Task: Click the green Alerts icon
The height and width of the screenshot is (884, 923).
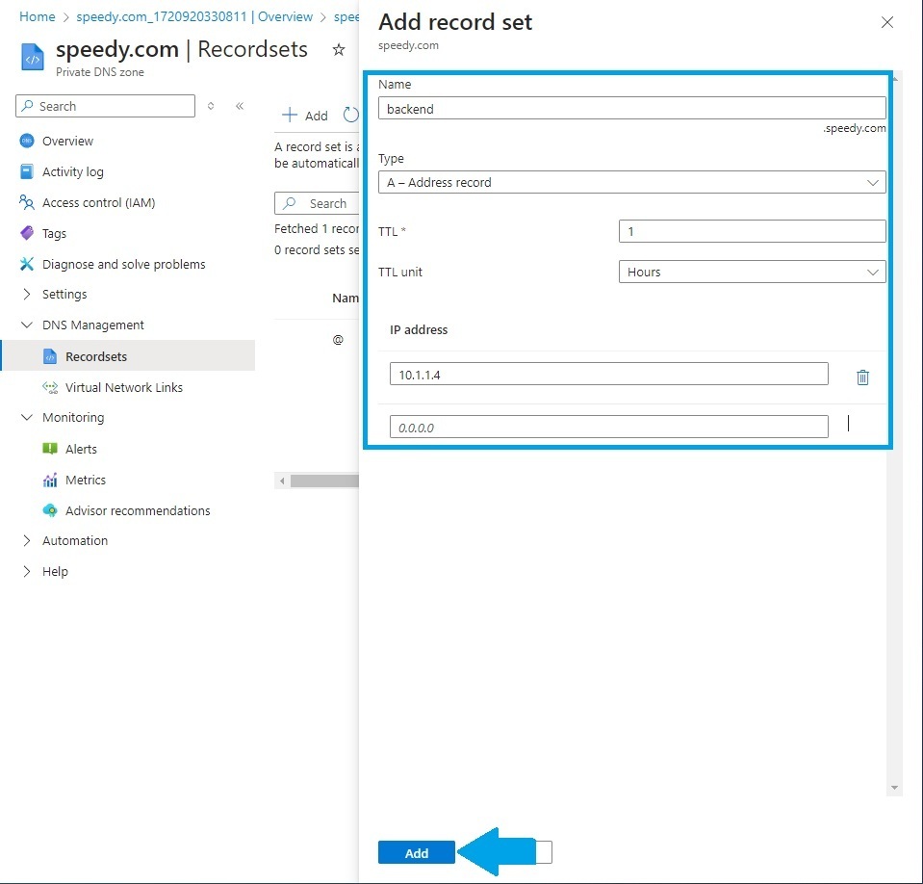Action: pos(50,449)
